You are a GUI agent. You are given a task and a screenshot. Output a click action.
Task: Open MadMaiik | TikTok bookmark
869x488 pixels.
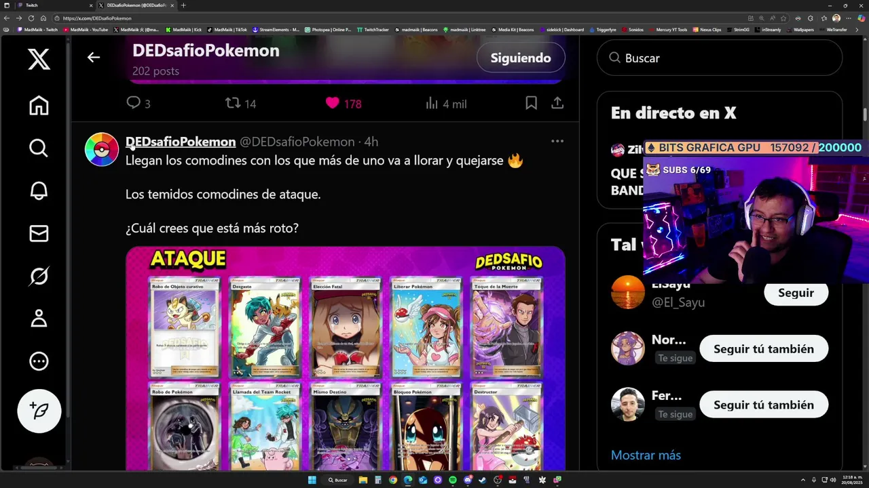[227, 30]
